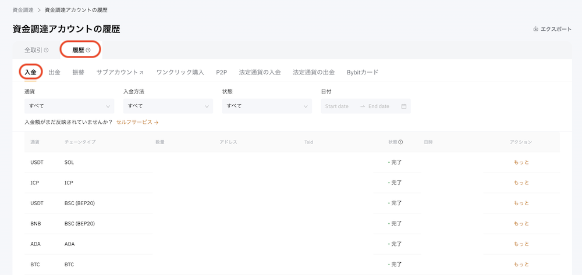Viewport: 582px width, 275px height.
Task: Switch to the 全取引 tab
Action: tap(36, 50)
